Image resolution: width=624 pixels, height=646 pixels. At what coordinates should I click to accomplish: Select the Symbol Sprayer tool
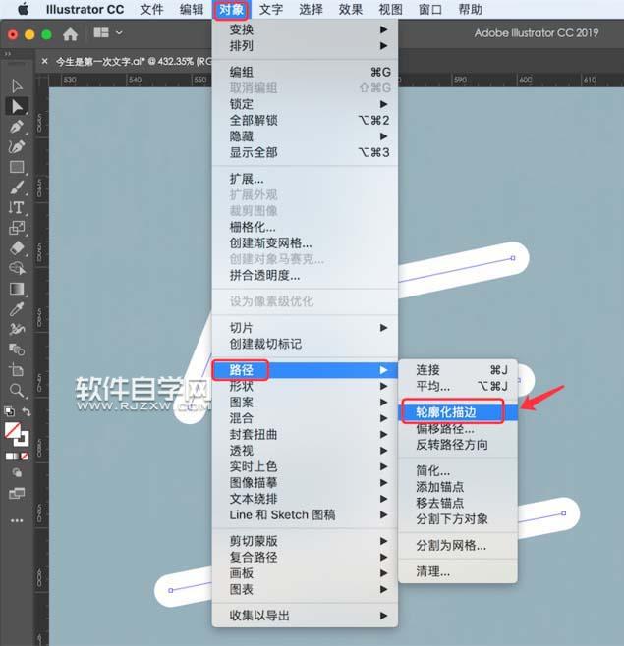(x=17, y=329)
